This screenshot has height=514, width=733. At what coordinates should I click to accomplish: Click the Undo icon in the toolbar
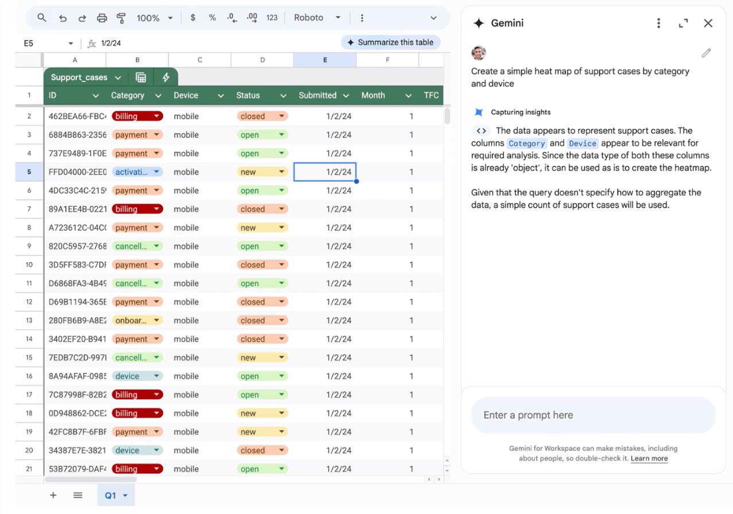pos(63,18)
